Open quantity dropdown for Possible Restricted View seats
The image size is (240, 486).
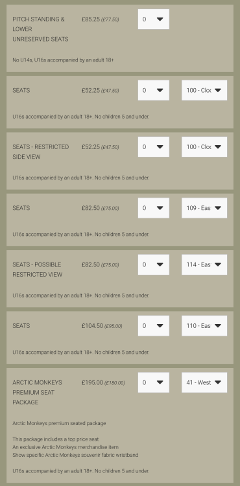point(154,264)
